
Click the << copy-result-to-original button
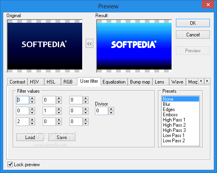pos(89,44)
